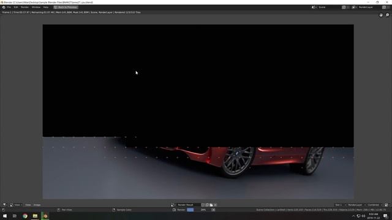The image size is (392, 220).
Task: Click the zoom magnifier gizmo icon
Action: (x=387, y=15)
